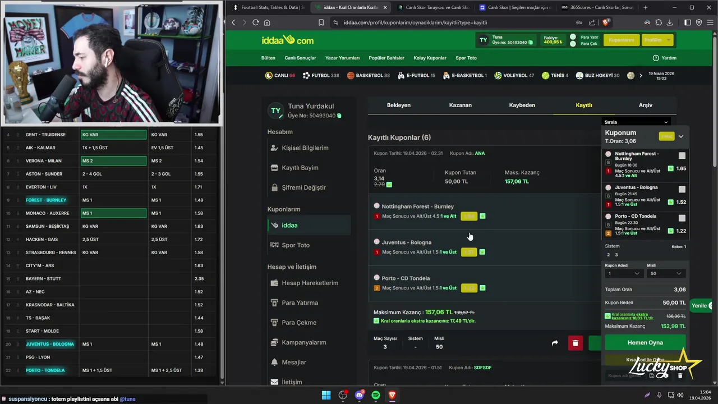Viewport: 718px width, 404px height.
Task: Open the Bülten menu item
Action: (268, 58)
